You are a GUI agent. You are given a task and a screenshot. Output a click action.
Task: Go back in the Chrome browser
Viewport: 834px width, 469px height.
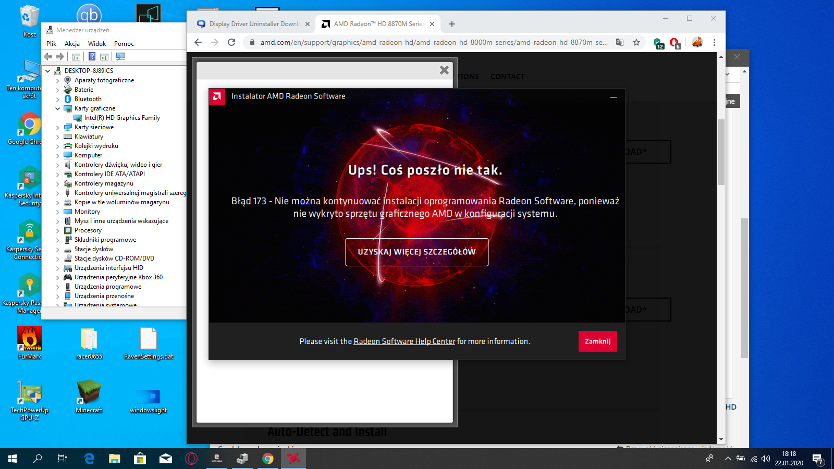(198, 42)
